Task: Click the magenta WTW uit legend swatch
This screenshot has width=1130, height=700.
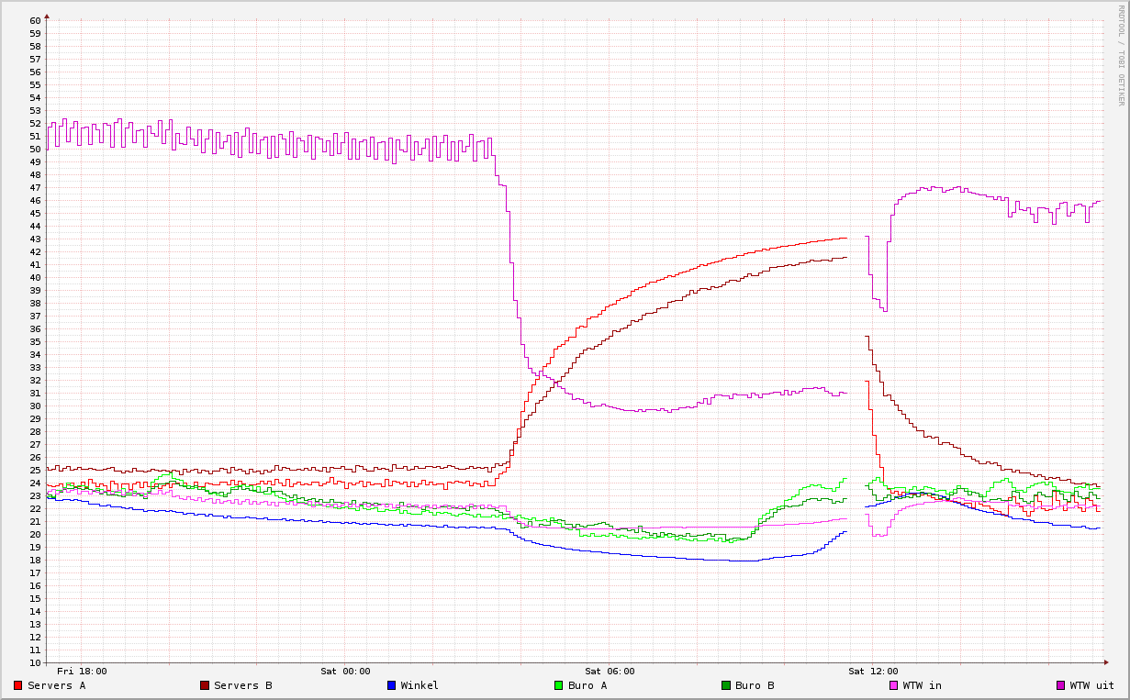Action: [1061, 685]
